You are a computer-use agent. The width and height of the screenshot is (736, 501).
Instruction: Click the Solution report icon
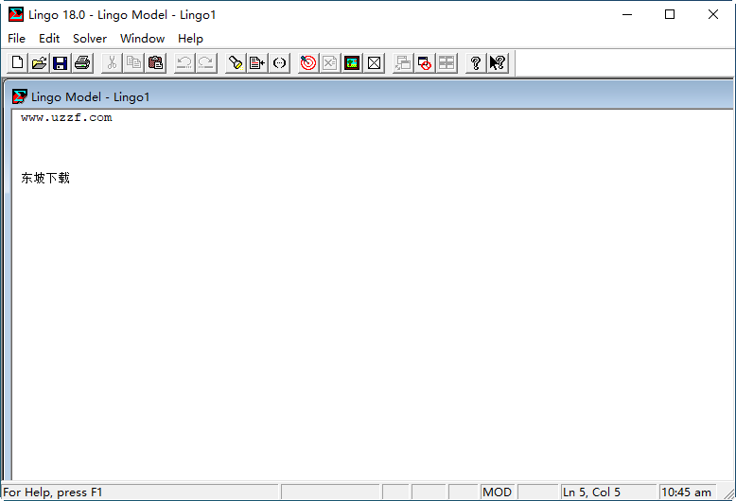(x=330, y=62)
